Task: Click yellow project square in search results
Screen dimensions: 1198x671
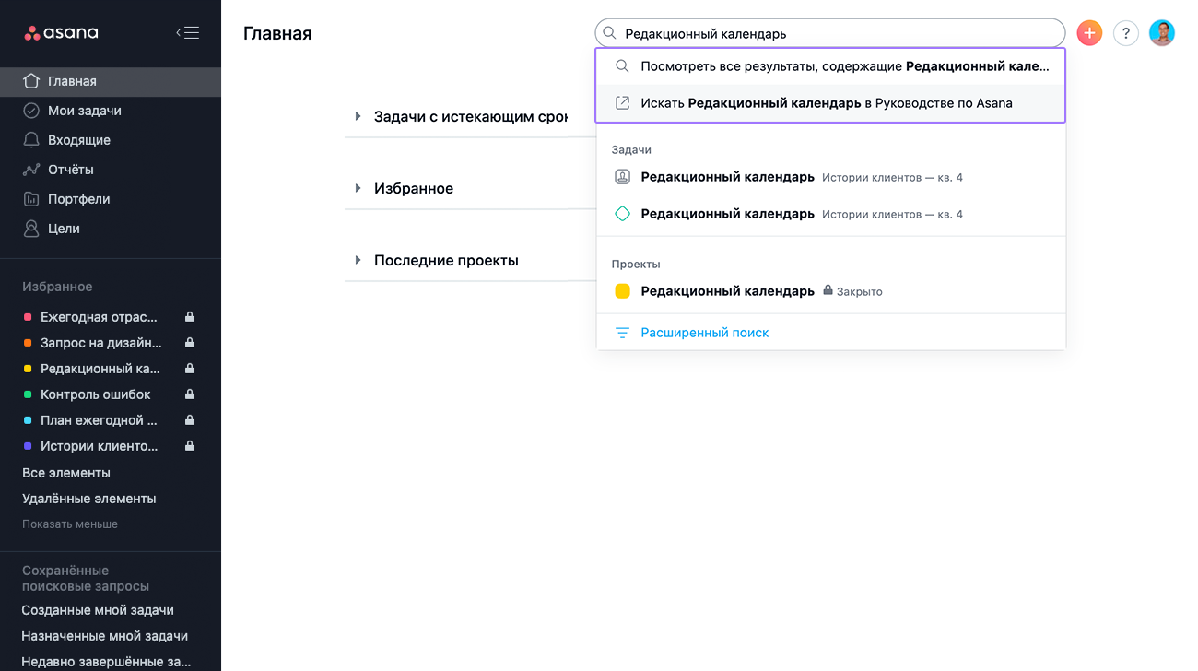Action: (x=623, y=291)
